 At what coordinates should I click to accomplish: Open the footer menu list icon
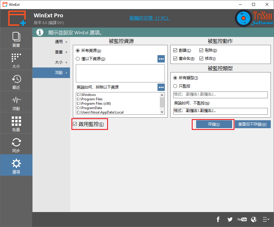(x=266, y=219)
